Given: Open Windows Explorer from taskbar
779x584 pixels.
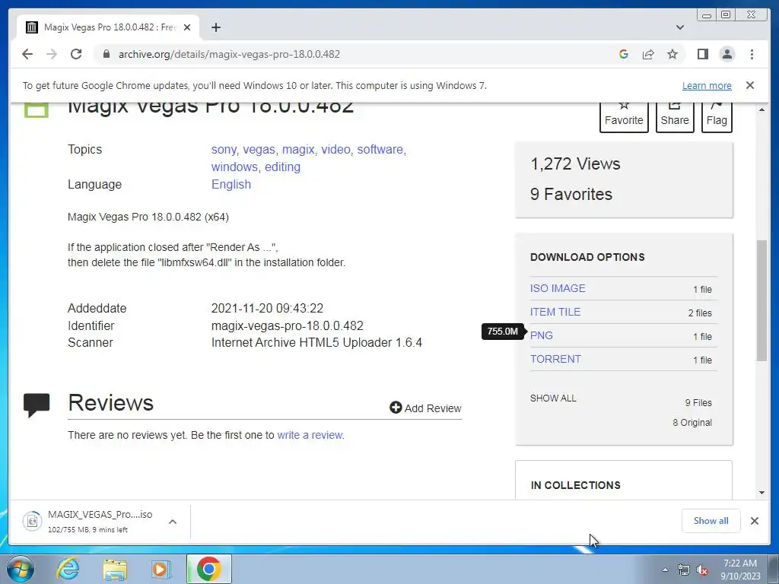Looking at the screenshot, I should point(116,569).
